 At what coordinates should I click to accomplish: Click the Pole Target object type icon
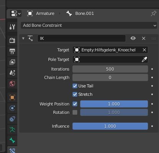tap(77, 59)
